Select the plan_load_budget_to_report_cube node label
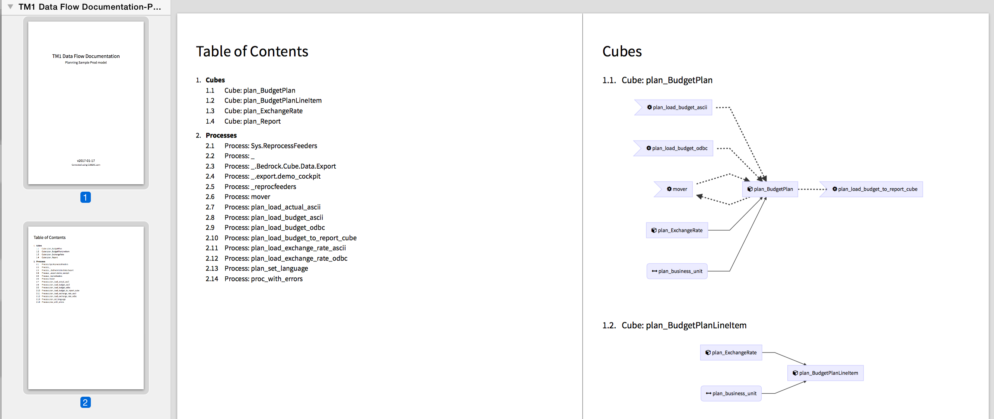 click(x=877, y=189)
